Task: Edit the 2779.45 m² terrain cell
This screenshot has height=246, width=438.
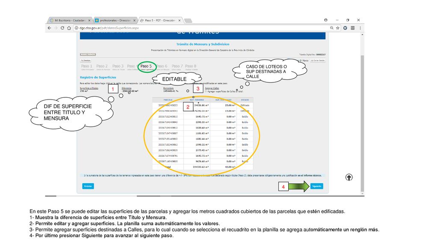Action: (x=197, y=150)
